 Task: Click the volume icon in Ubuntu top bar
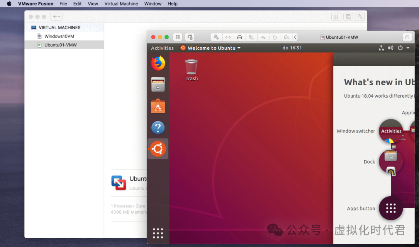pos(391,48)
